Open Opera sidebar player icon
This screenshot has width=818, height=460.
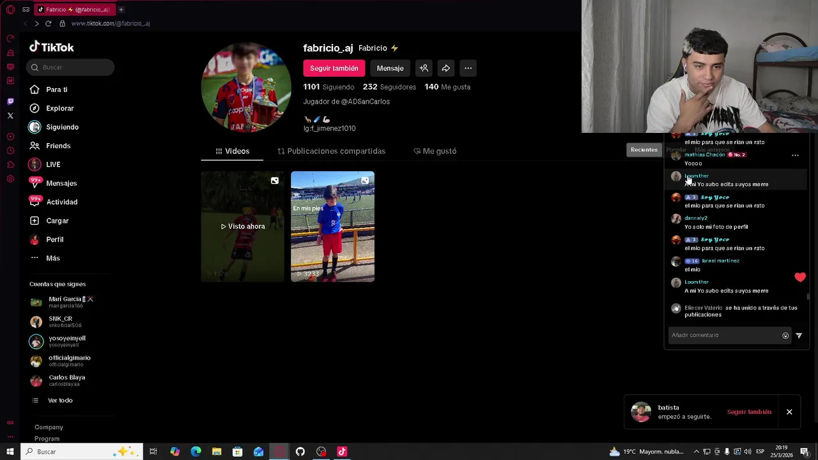10,137
